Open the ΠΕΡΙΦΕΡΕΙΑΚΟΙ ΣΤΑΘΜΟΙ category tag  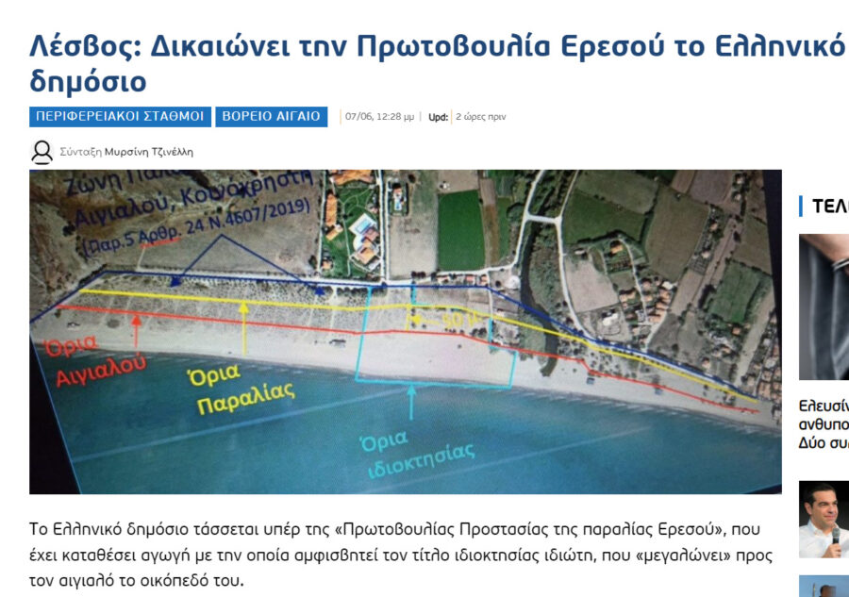(120, 117)
